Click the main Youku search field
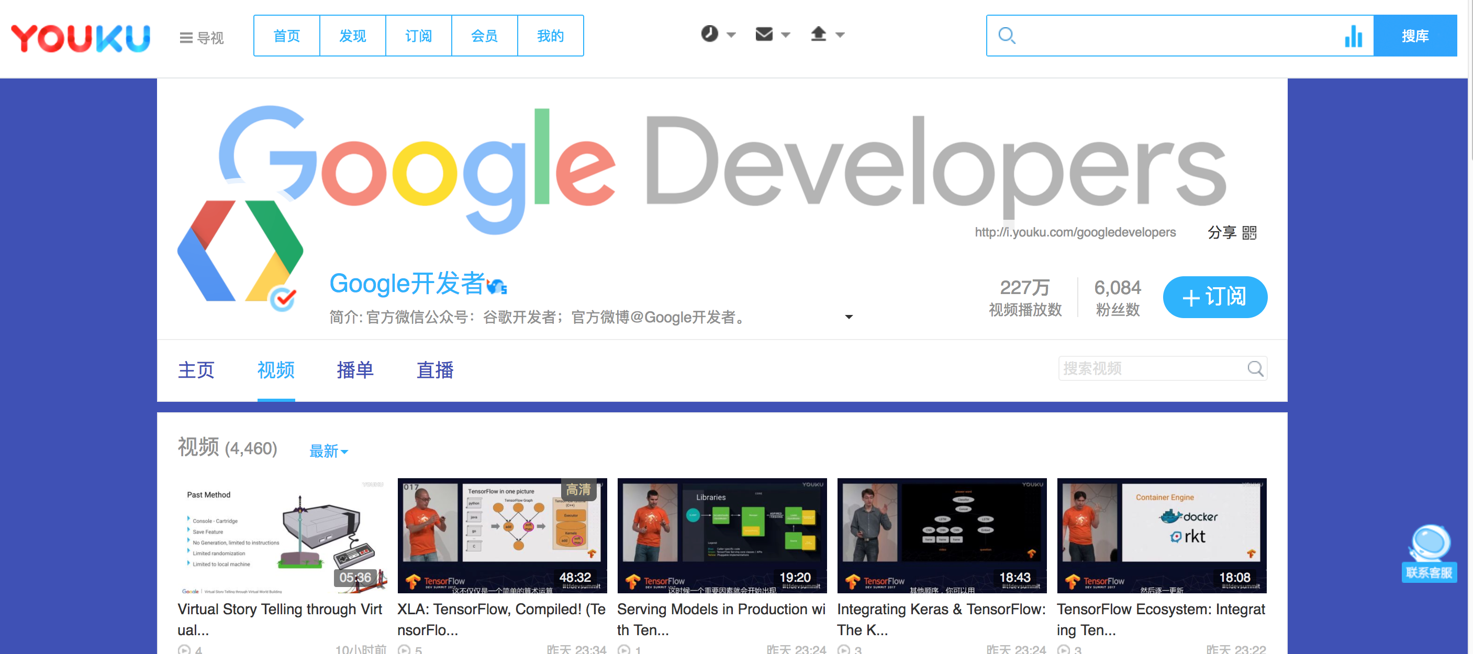 click(1179, 36)
